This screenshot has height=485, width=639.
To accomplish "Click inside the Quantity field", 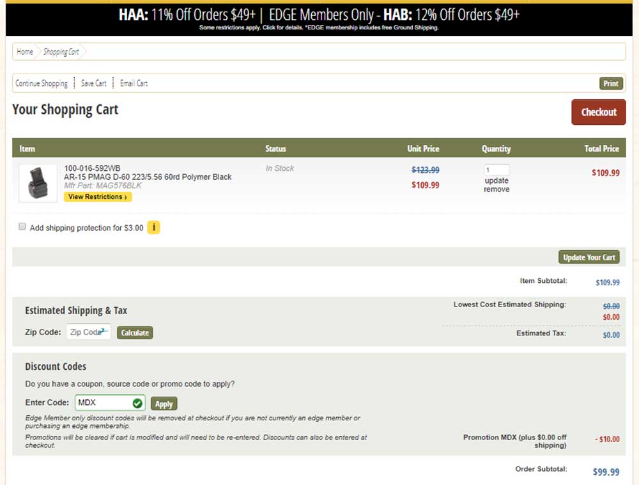I will click(x=497, y=170).
